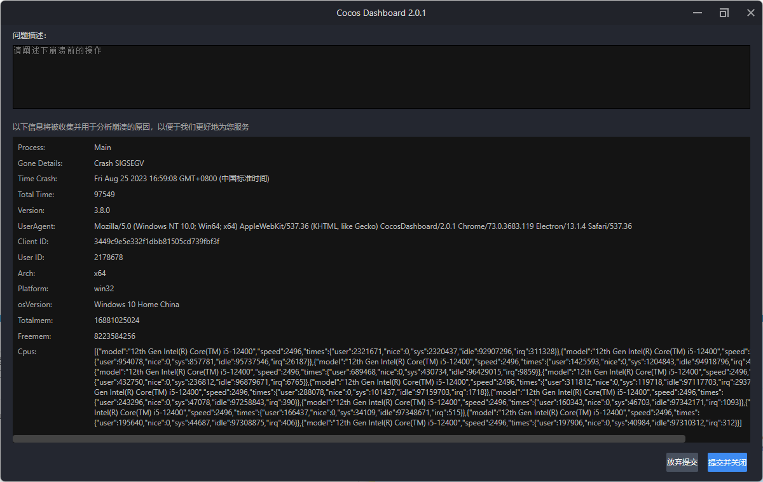Click the Process value 'Main'
This screenshot has height=482, width=763.
coord(102,148)
